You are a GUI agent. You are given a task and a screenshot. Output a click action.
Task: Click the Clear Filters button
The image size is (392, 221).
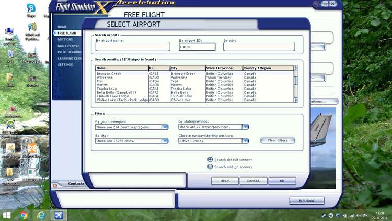(x=278, y=140)
